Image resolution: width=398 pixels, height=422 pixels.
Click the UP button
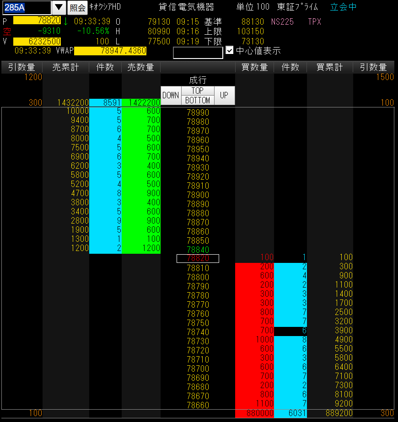224,95
